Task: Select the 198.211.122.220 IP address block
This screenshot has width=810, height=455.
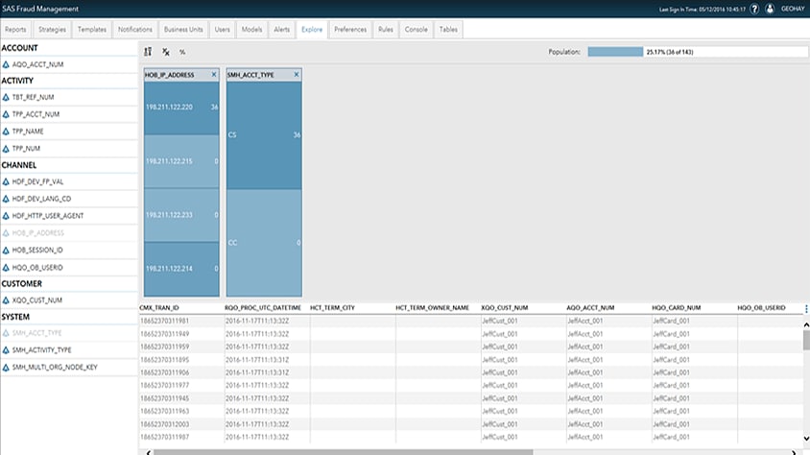Action: point(181,108)
